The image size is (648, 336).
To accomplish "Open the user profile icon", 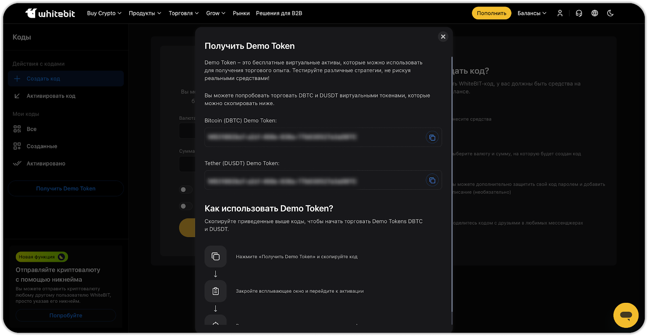I will coord(560,13).
